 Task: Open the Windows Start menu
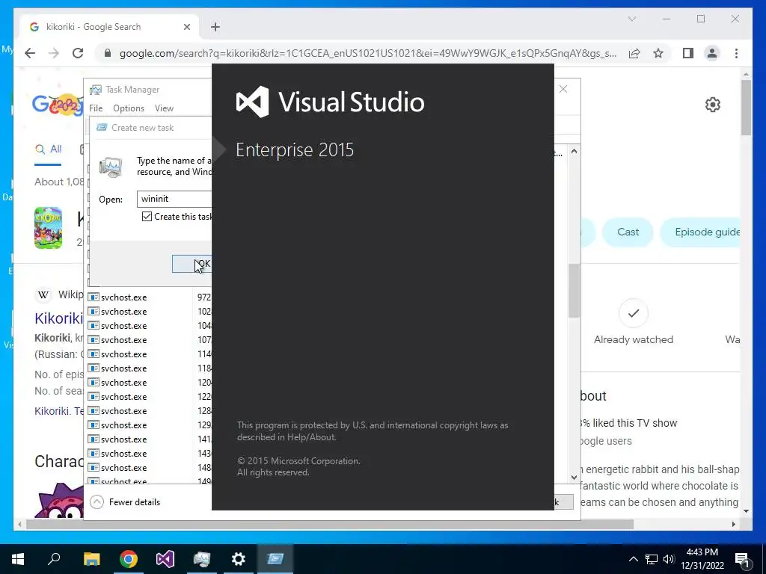point(18,559)
